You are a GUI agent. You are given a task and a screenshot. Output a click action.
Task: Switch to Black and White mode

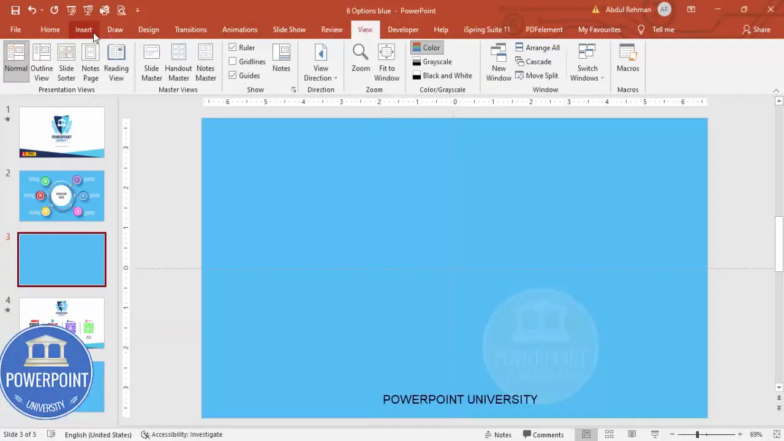[x=442, y=75]
